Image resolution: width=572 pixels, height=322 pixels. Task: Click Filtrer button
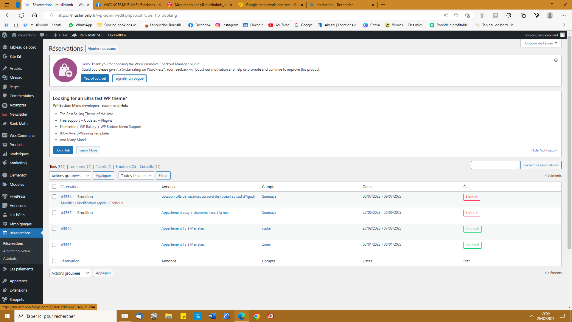click(163, 176)
